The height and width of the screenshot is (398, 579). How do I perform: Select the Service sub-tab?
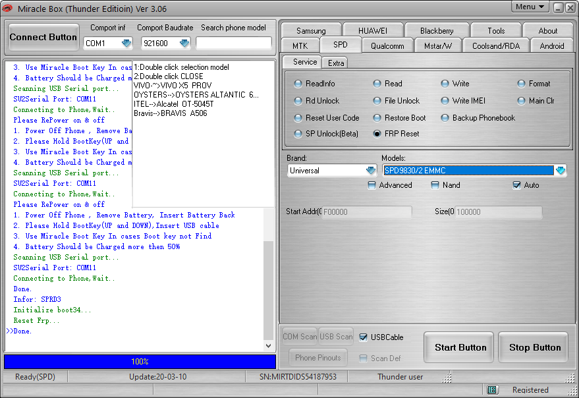[302, 62]
